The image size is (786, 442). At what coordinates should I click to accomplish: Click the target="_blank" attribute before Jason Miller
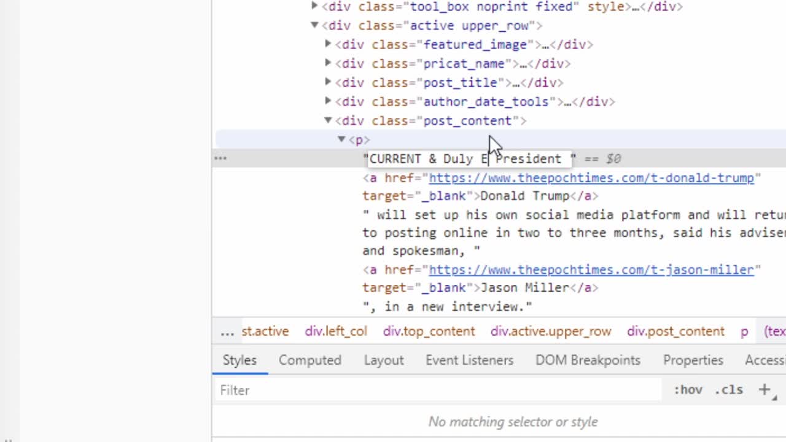coord(417,288)
